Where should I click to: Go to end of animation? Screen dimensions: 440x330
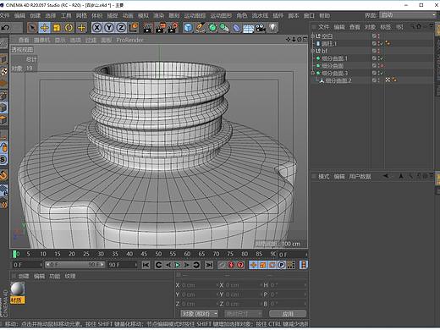click(x=209, y=265)
